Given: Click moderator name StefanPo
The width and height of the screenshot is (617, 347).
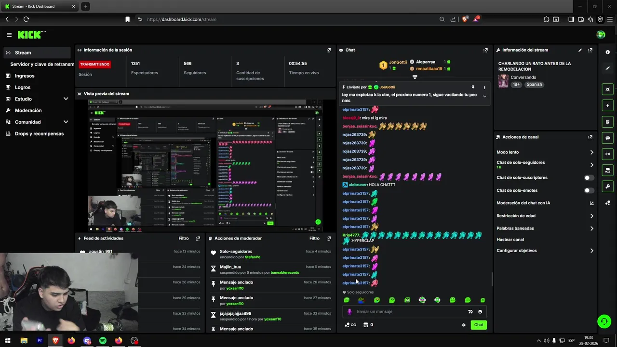Looking at the screenshot, I should 253,257.
